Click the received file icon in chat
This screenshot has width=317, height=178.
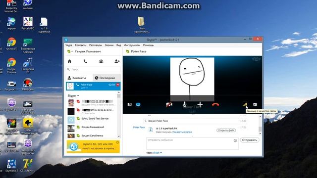[151, 130]
